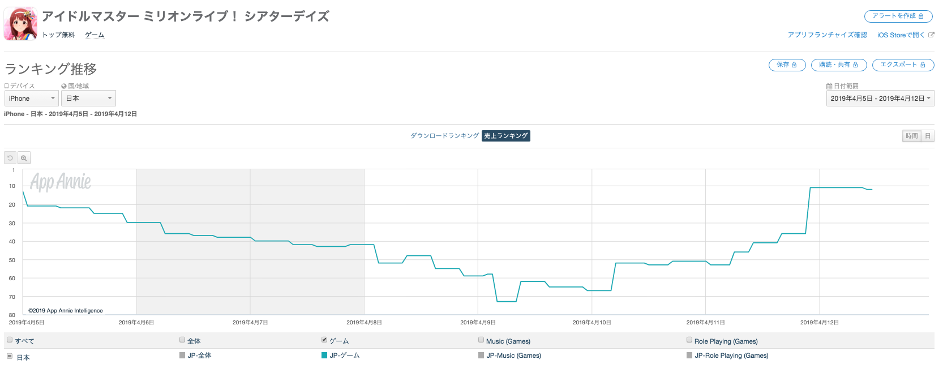Switch to the ダウンロードランキング tab
The width and height of the screenshot is (943, 381).
pyautogui.click(x=445, y=136)
